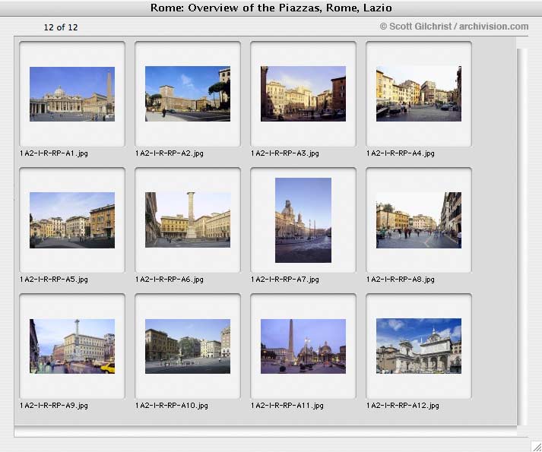The height and width of the screenshot is (452, 542).
Task: Click the caption 1A2-I-R-RP-A6.jpg
Action: (170, 280)
